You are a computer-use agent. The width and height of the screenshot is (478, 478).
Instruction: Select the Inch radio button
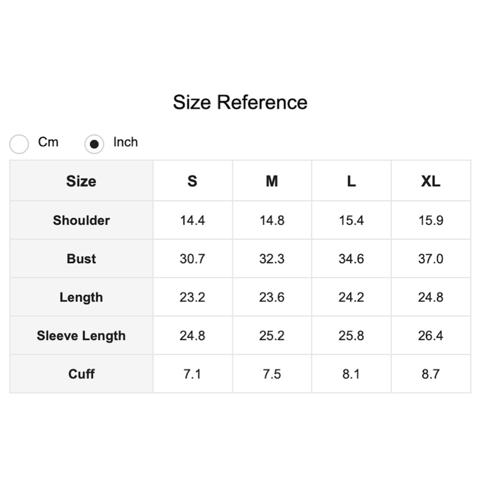point(94,144)
